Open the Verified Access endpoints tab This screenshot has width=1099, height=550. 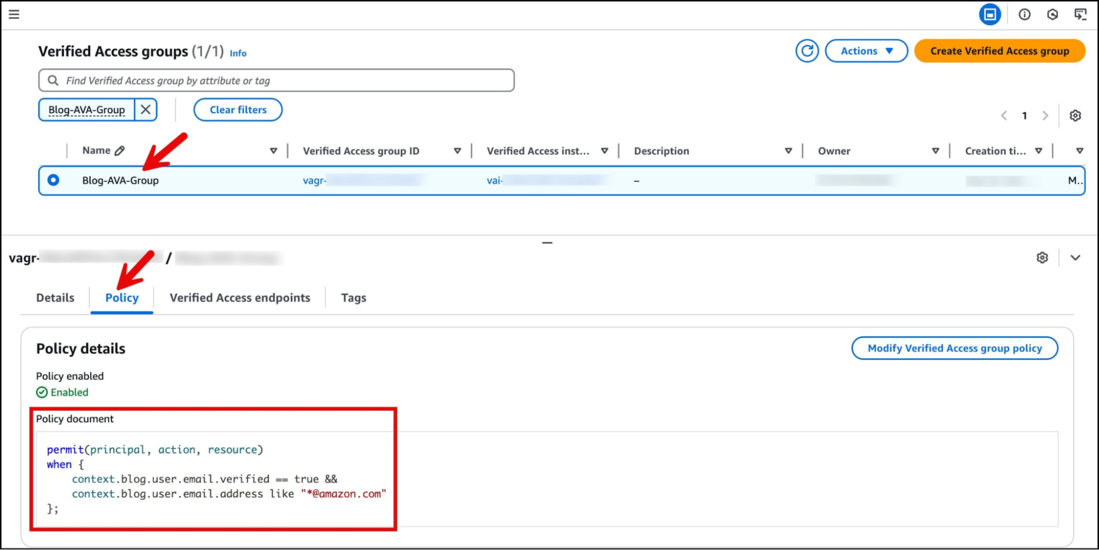pos(240,298)
